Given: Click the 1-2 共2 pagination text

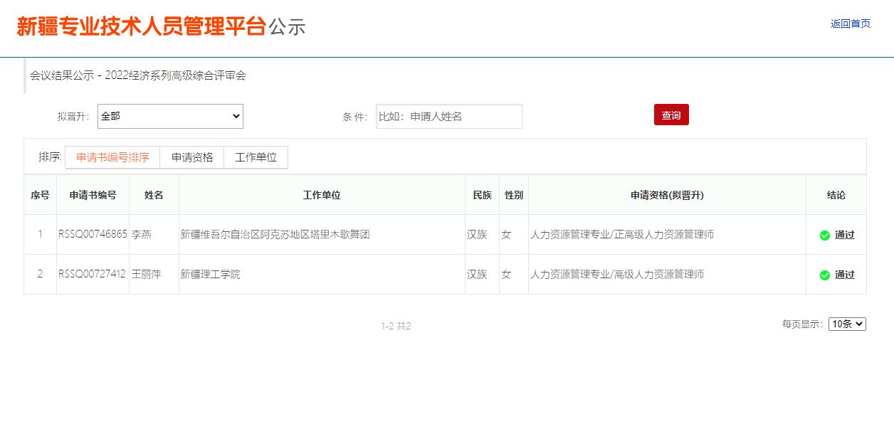Looking at the screenshot, I should tap(396, 326).
